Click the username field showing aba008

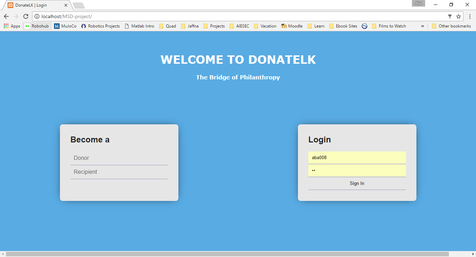pos(357,157)
